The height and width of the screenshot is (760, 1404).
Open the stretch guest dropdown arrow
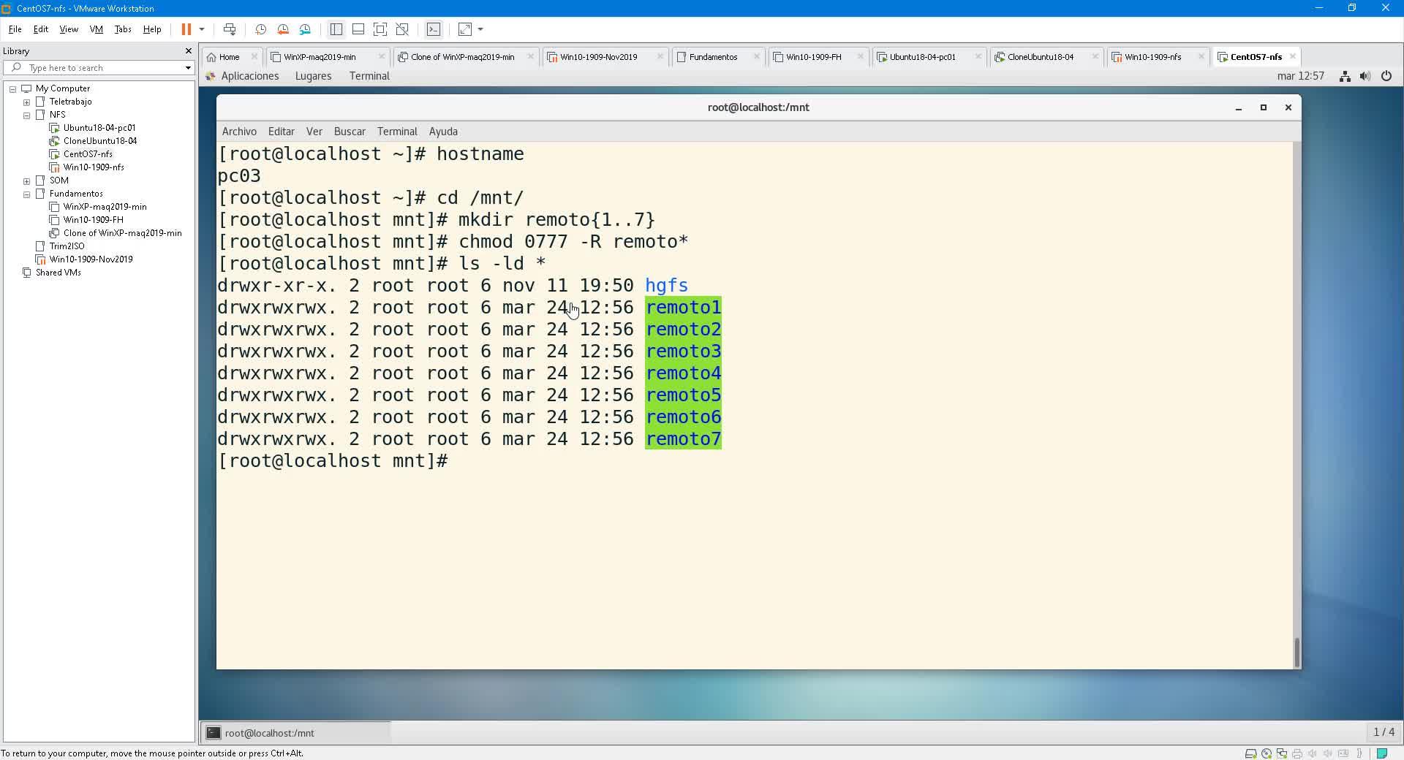click(x=480, y=29)
